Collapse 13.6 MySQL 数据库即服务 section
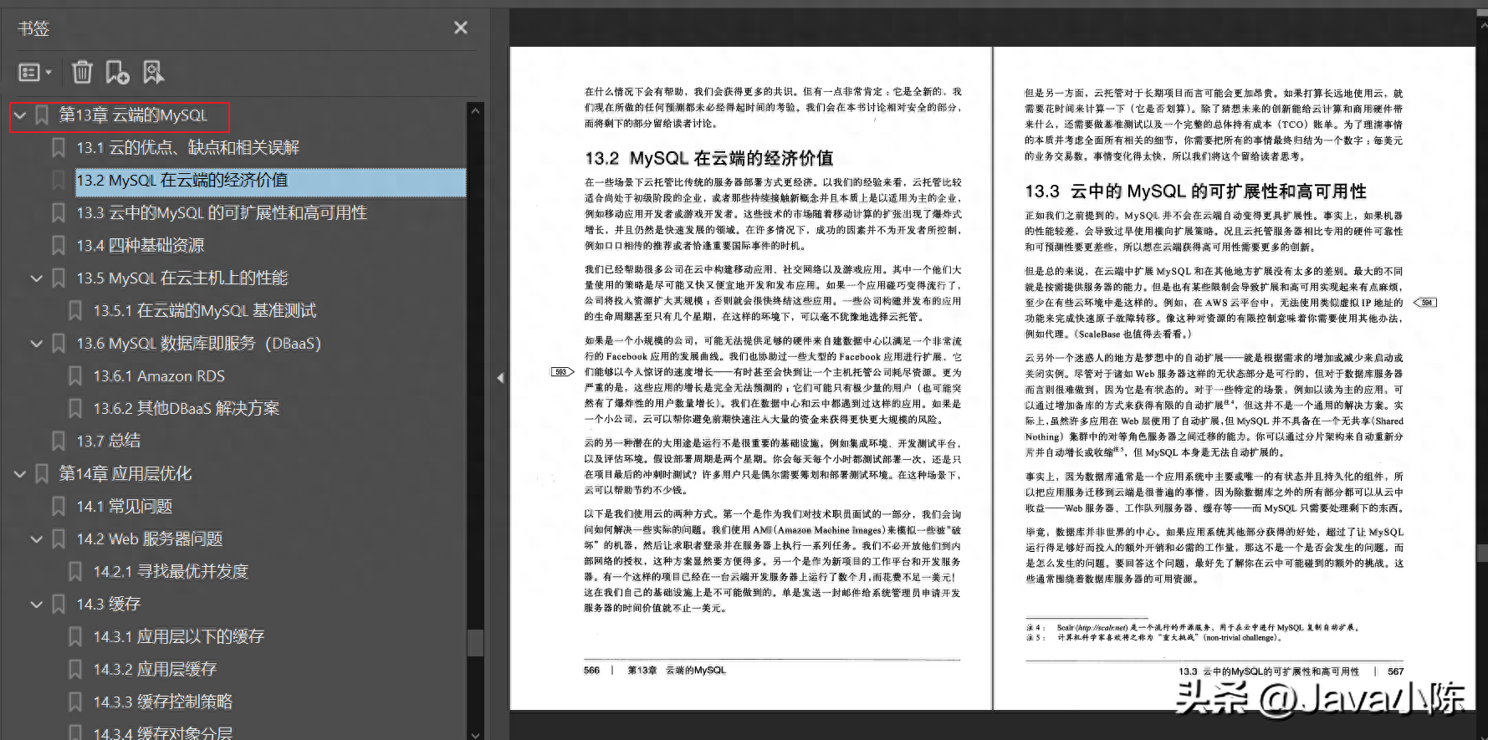The image size is (1488, 740). 37,343
